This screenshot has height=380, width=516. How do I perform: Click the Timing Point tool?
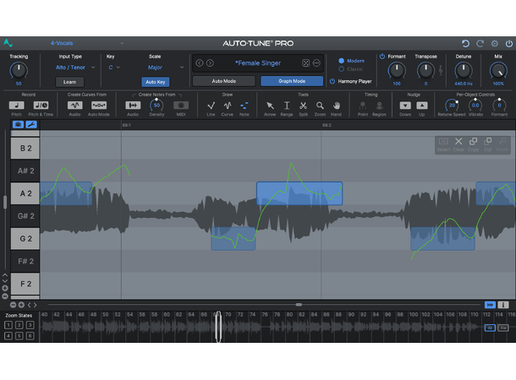pyautogui.click(x=363, y=106)
